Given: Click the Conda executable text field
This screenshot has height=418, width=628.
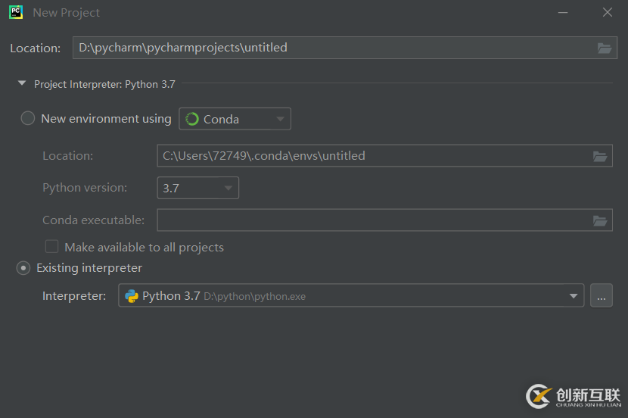Looking at the screenshot, I should tap(371, 220).
